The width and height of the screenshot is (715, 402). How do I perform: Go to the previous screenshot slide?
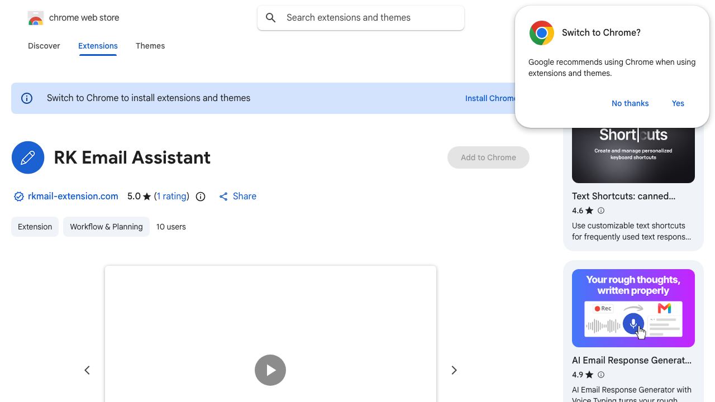pos(87,370)
